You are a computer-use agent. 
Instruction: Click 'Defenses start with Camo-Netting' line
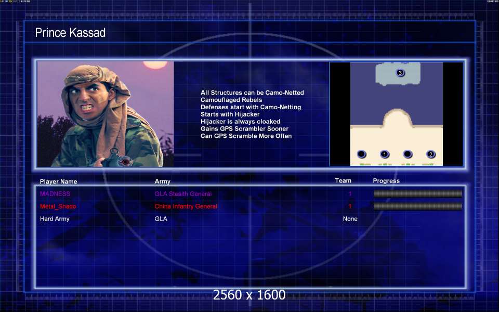[x=251, y=107]
